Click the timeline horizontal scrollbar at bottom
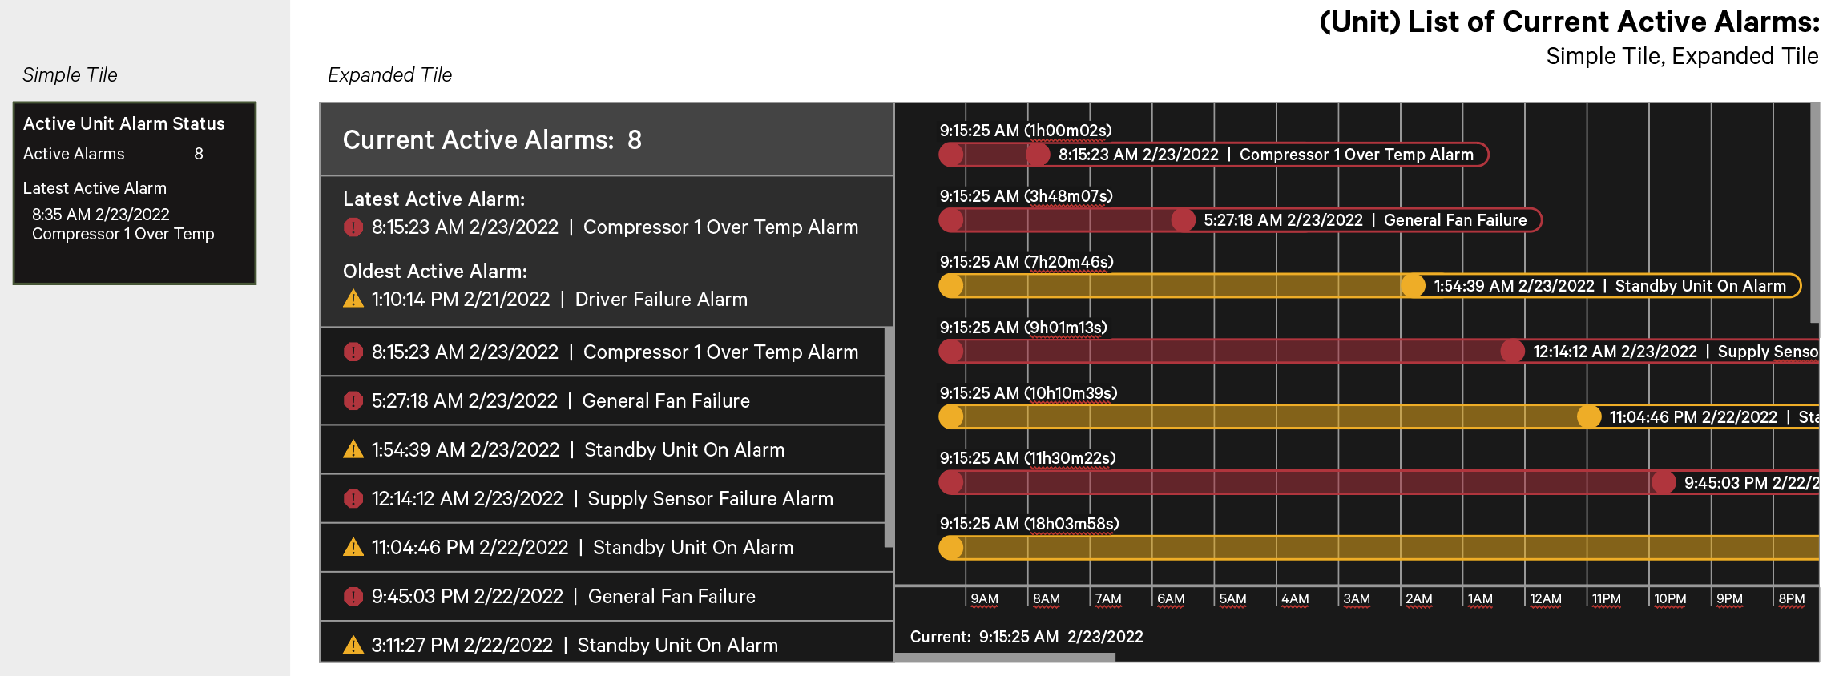This screenshot has height=676, width=1827. coord(1005,658)
